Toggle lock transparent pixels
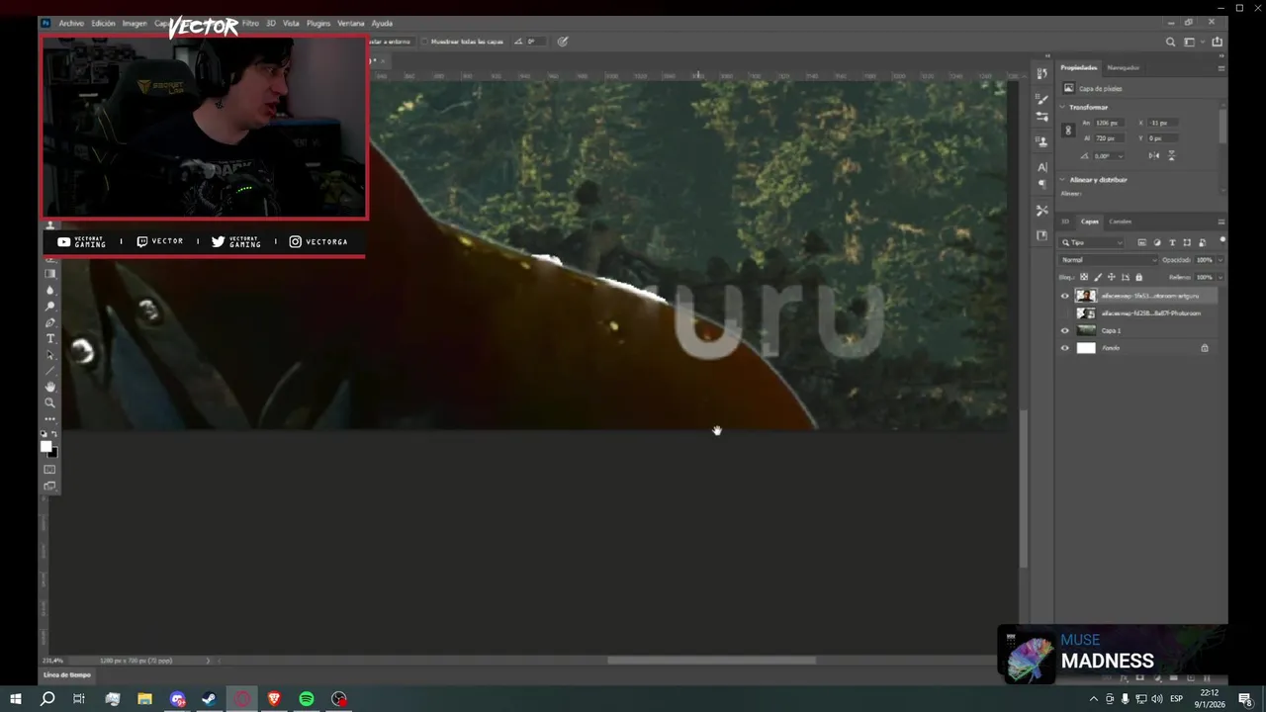The image size is (1266, 712). pos(1084,277)
